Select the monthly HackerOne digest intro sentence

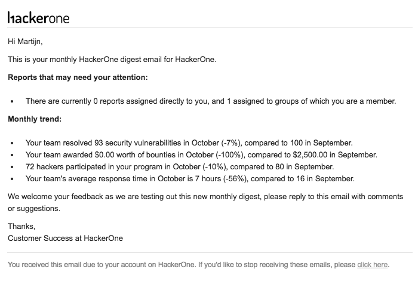pos(112,60)
